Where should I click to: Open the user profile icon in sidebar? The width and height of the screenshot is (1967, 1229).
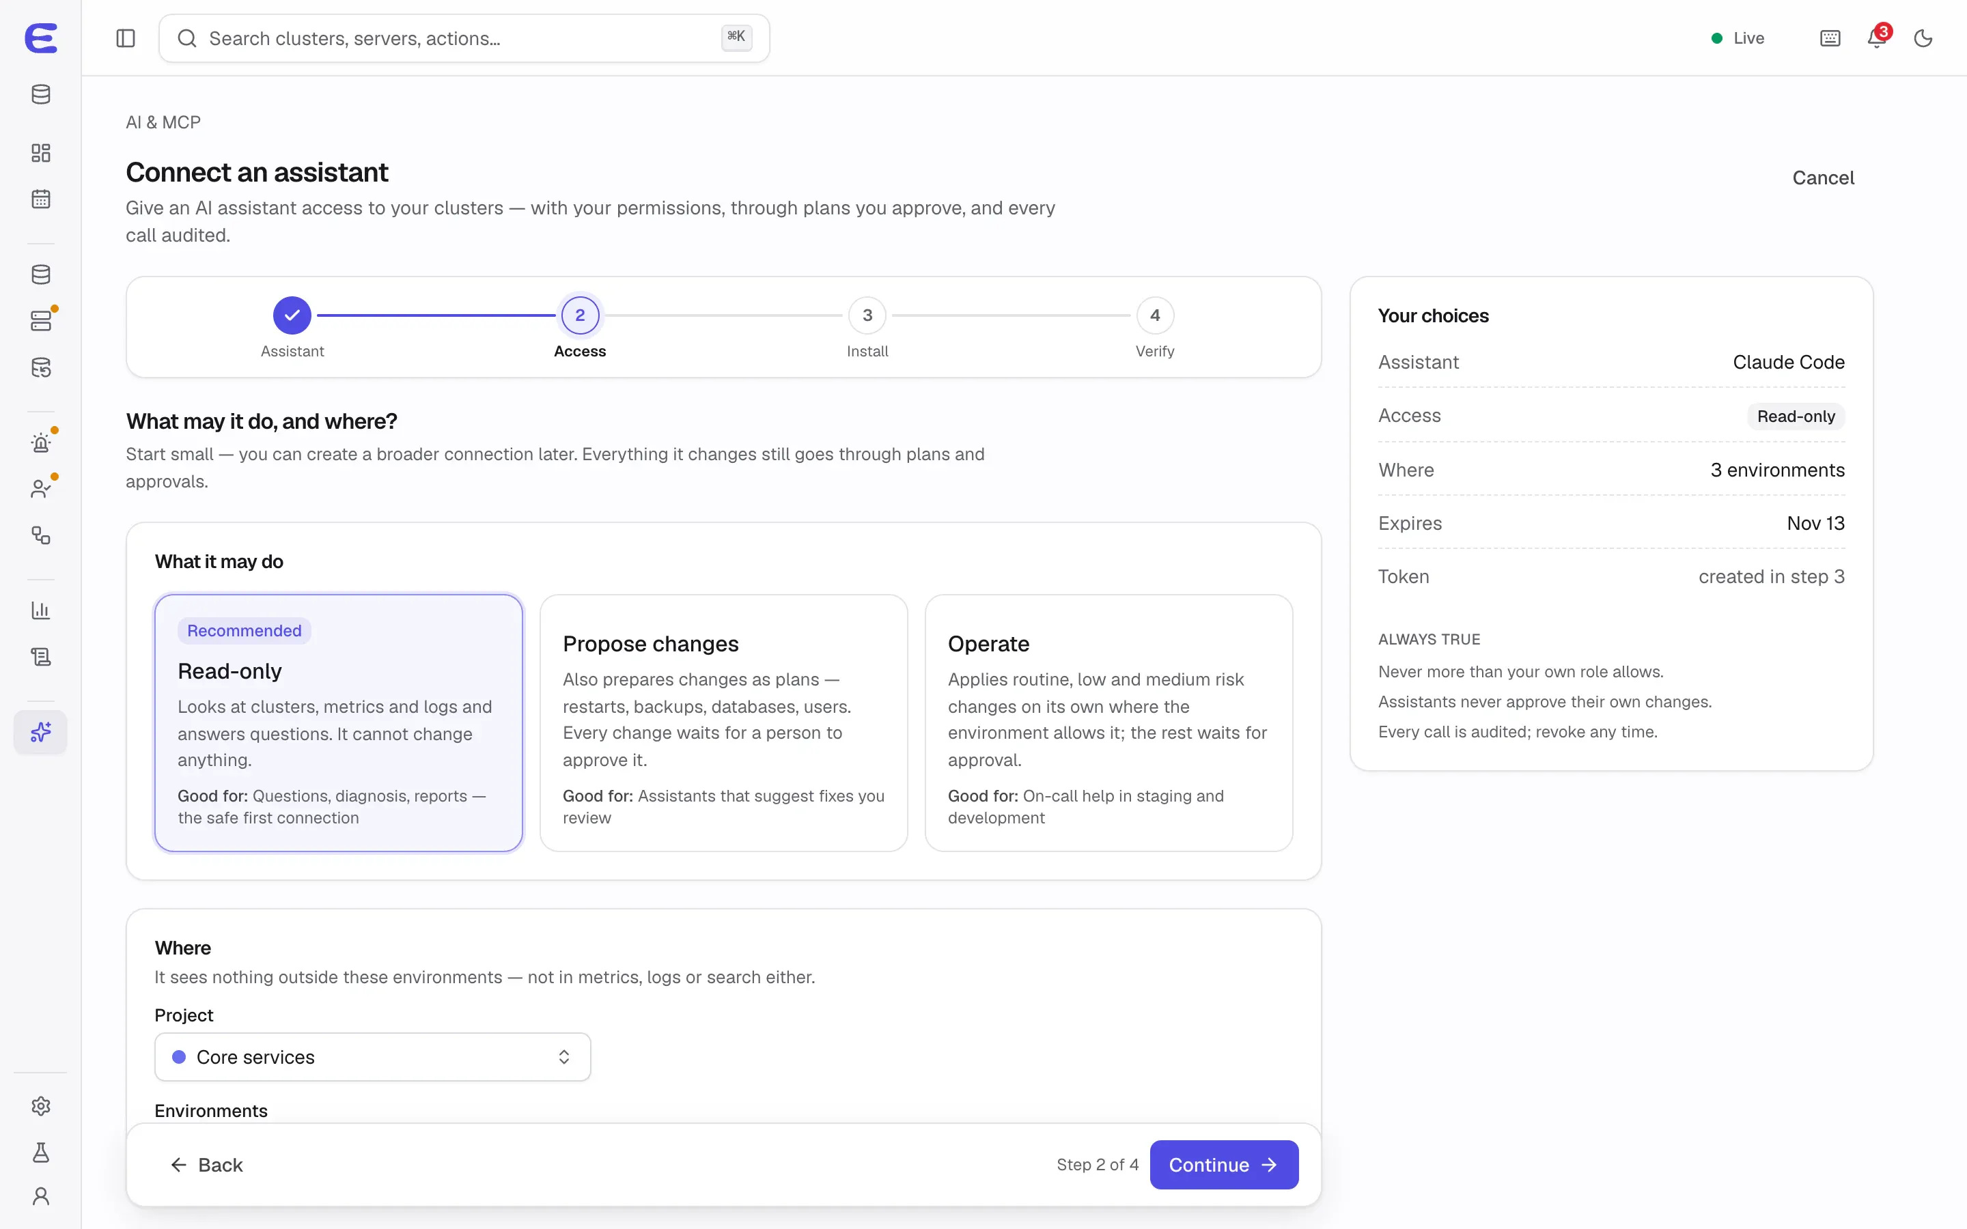pyautogui.click(x=41, y=1196)
